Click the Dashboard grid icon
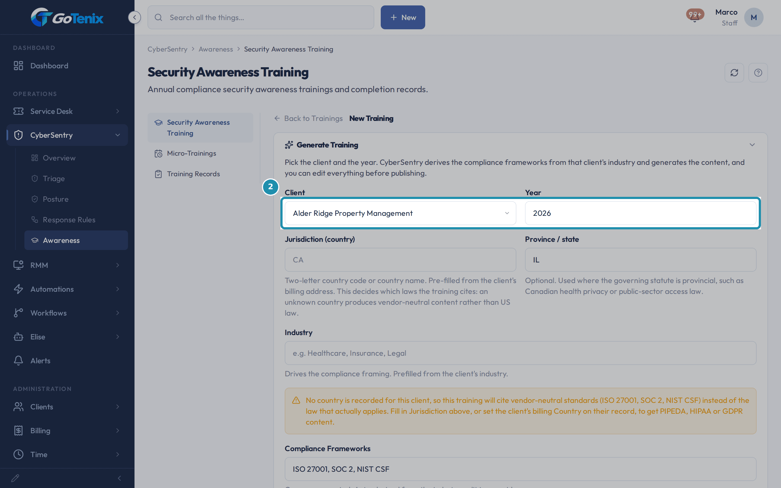This screenshot has width=781, height=488. (18, 66)
